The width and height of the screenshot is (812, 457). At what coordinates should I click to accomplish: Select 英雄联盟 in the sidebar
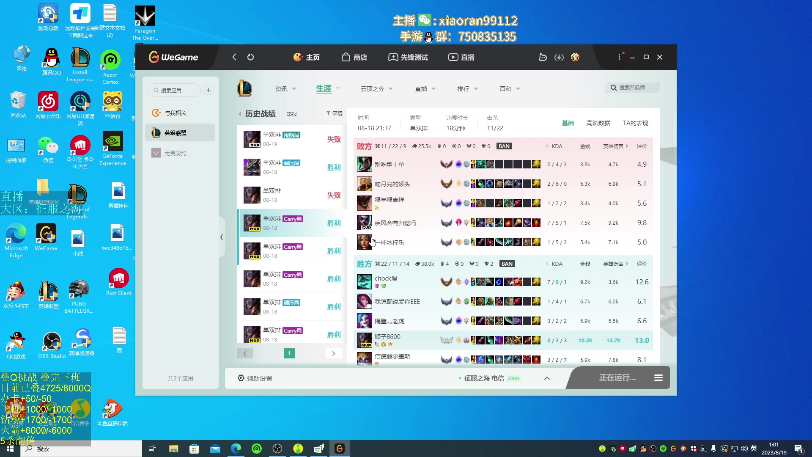coord(180,133)
